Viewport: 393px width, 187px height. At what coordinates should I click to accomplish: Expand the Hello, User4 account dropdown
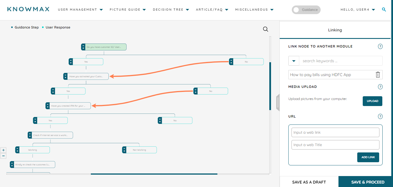coord(358,10)
